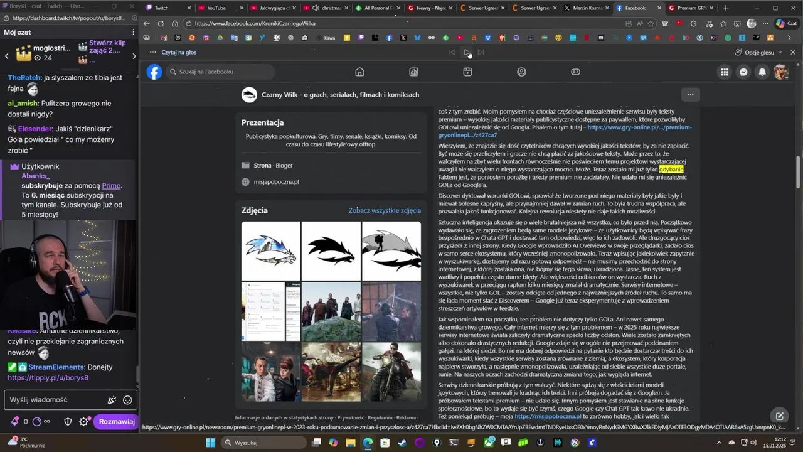Open Opcje głosu voice options dropdown
The image size is (803, 452).
759,52
